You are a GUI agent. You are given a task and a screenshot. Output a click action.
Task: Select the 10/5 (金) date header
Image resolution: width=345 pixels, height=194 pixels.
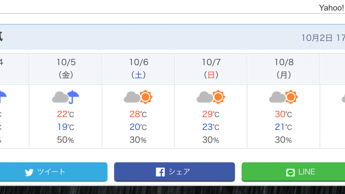[66, 68]
